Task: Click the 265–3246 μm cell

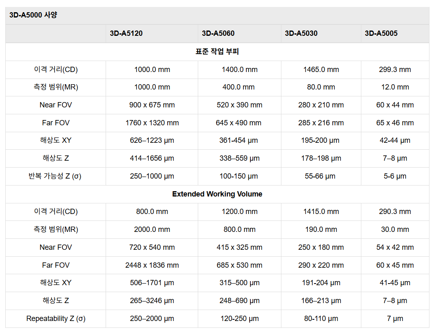Action: click(x=152, y=301)
